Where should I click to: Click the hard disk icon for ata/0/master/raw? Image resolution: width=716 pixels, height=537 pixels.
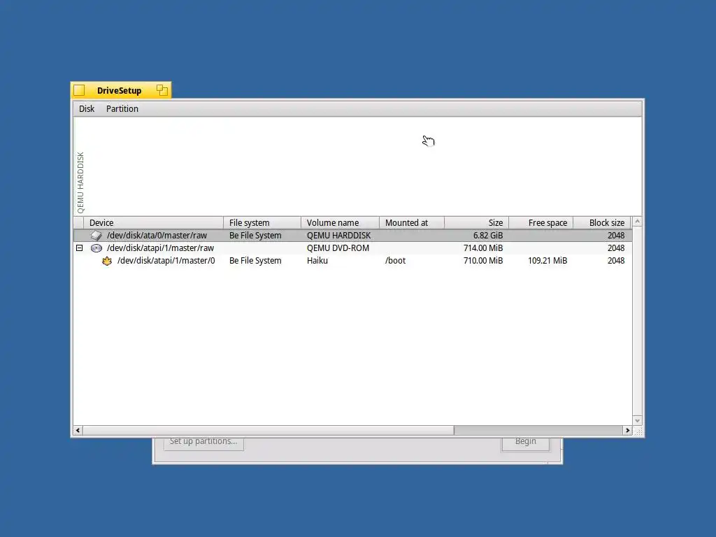pyautogui.click(x=96, y=236)
